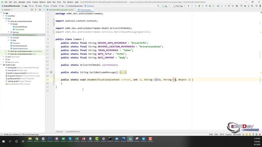Open the 'Client App' device dropdown

[179, 6]
